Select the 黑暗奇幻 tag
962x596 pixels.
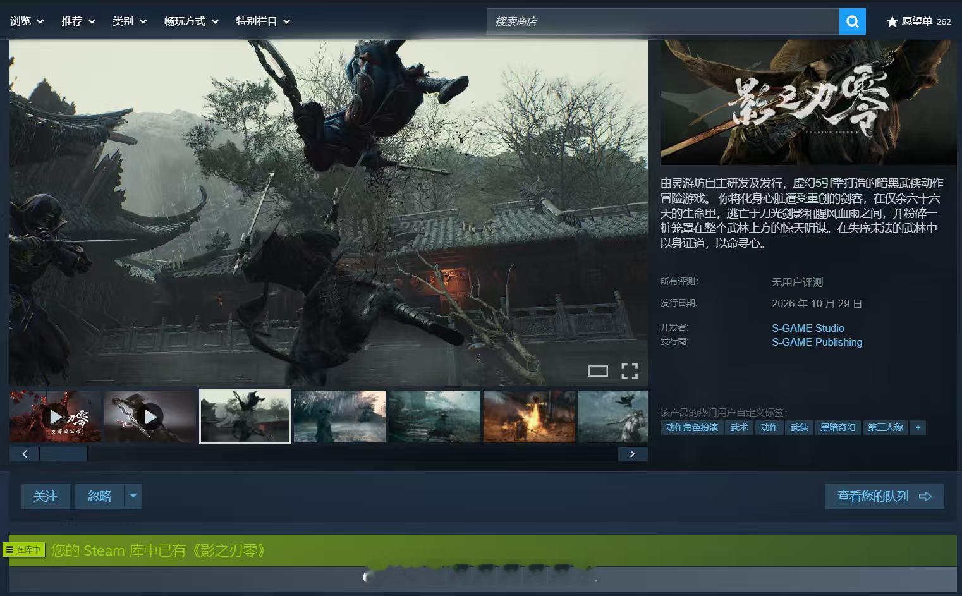point(837,428)
